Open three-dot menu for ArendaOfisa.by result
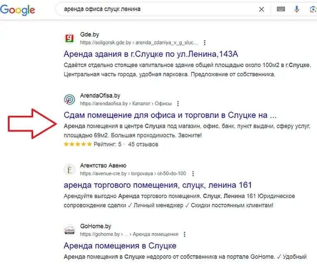The image size is (317, 271). click(178, 104)
